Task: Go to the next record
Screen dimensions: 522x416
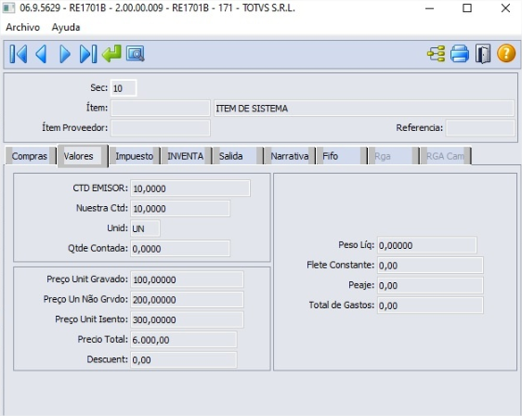Action: [65, 54]
